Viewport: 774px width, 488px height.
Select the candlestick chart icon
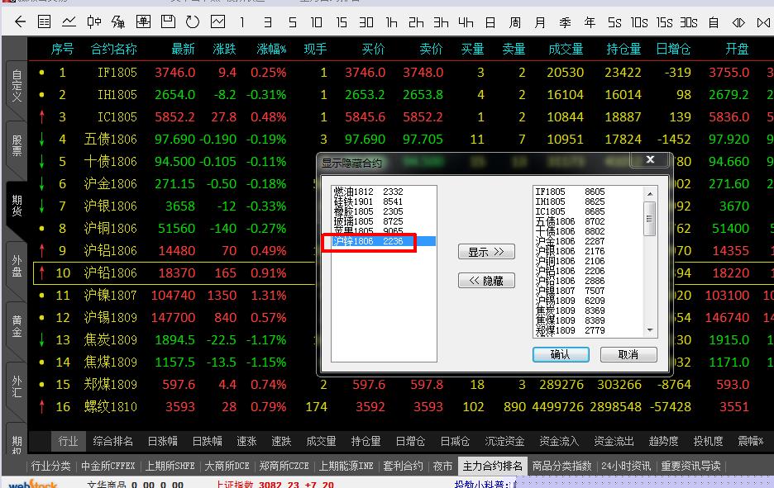coord(93,21)
